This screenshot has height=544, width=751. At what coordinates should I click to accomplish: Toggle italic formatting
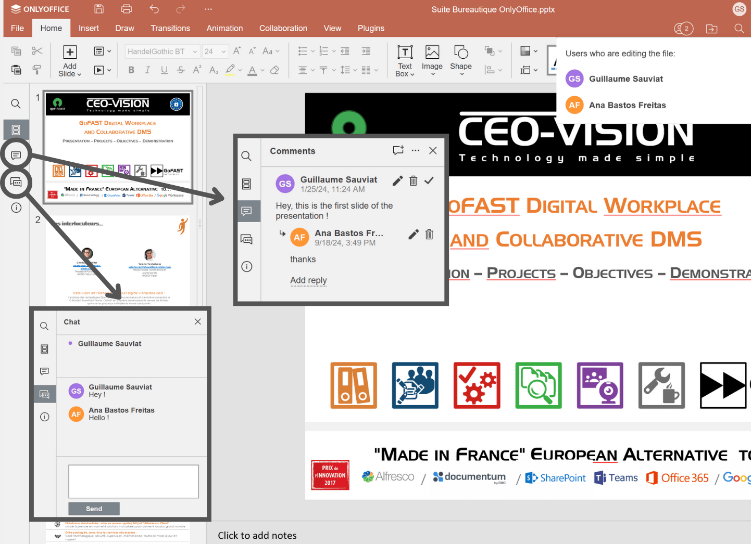[x=147, y=70]
